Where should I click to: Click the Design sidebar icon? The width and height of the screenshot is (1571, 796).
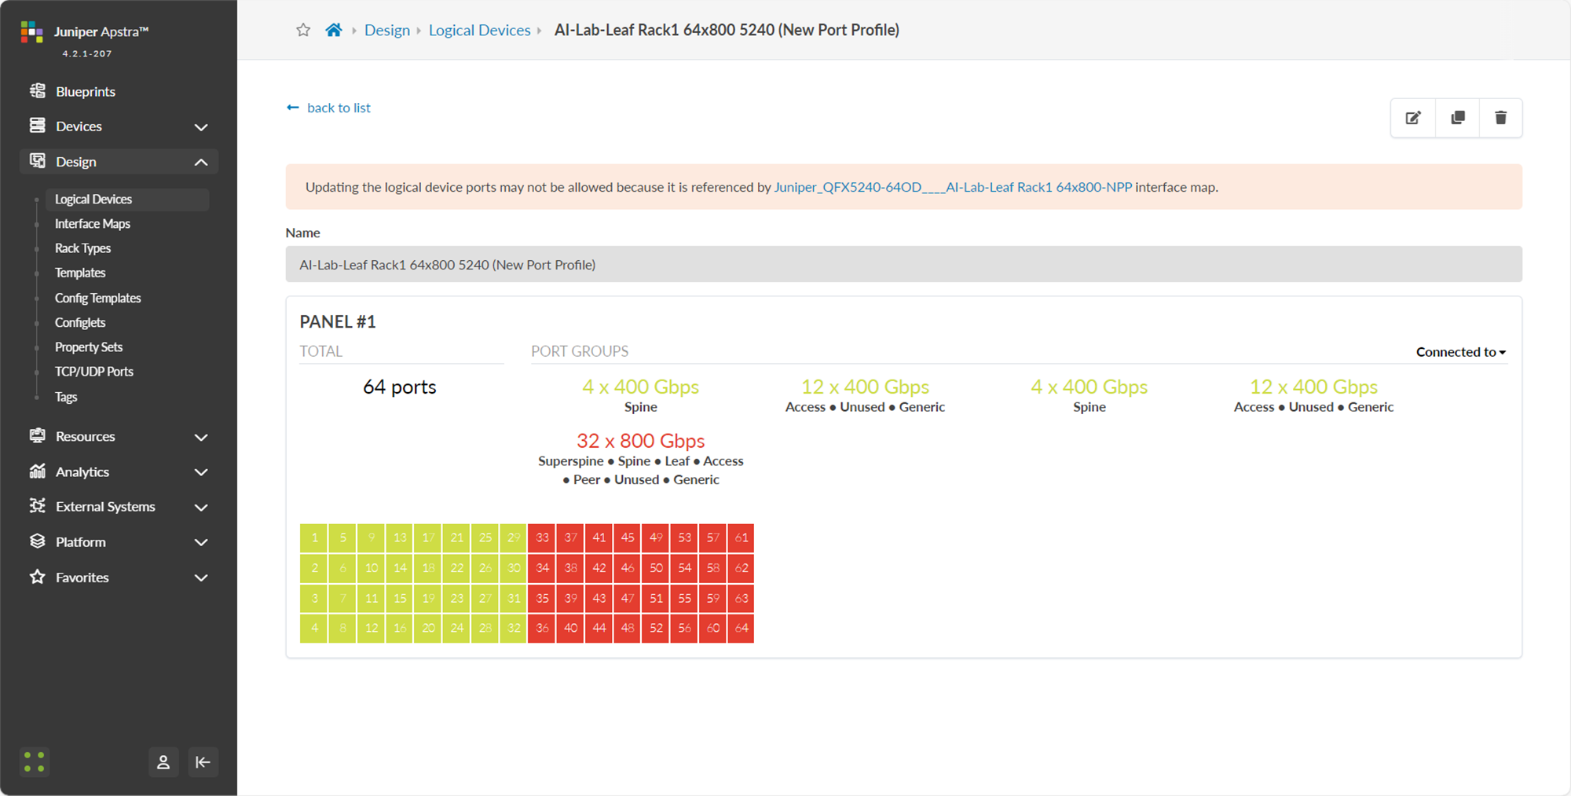37,161
